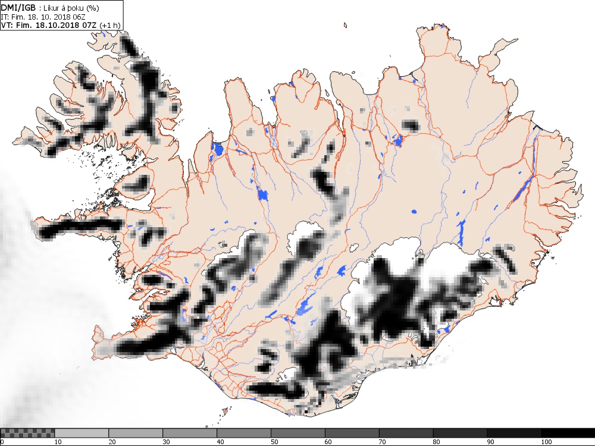Screen dimensions: 595x446
Task: Click the '50' legend label
Action: [274, 442]
